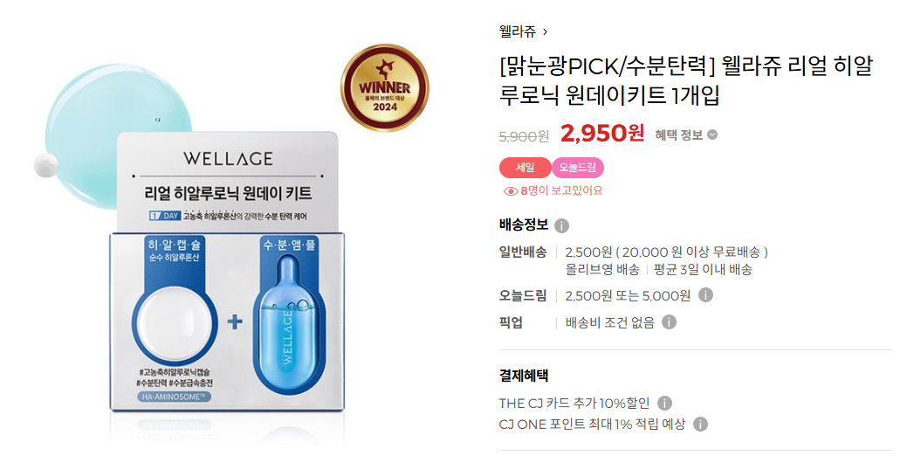The height and width of the screenshot is (456, 914).
Task: Click info icon next to 배송정보
Action: click(x=561, y=225)
